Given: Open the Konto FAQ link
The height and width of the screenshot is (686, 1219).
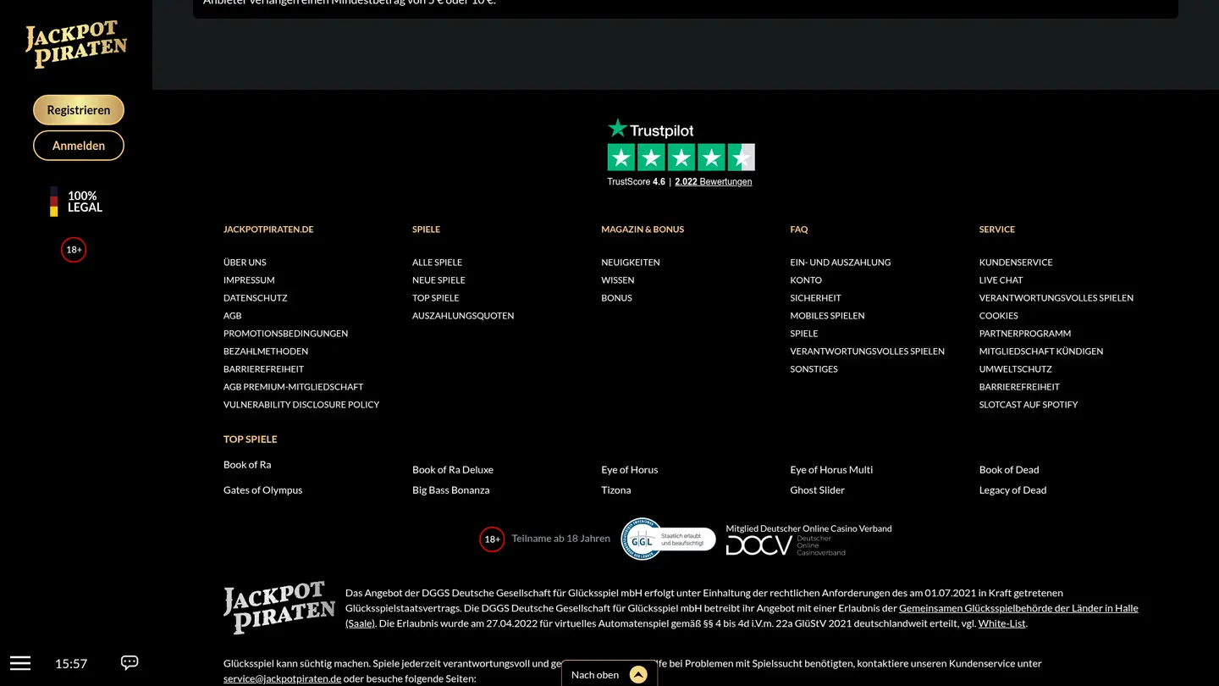Looking at the screenshot, I should (x=806, y=280).
